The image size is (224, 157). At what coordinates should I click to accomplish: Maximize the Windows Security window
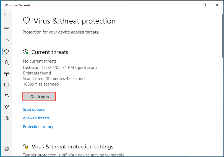click(x=204, y=5)
